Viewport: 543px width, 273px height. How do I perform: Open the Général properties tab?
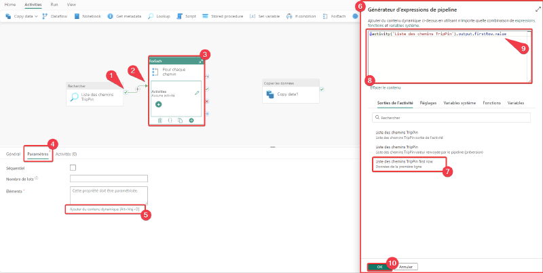(x=13, y=154)
